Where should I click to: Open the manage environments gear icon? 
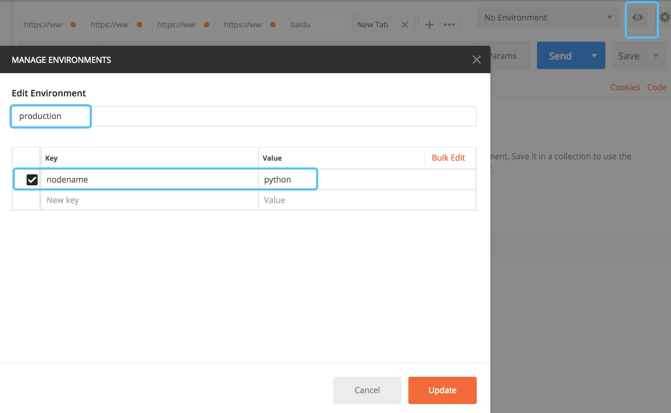tap(665, 17)
